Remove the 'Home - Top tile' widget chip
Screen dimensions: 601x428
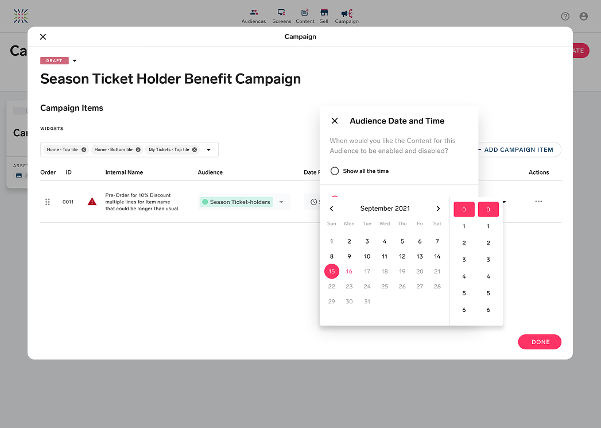[84, 150]
